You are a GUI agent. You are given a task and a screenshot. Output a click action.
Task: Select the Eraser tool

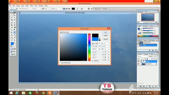click(12, 27)
